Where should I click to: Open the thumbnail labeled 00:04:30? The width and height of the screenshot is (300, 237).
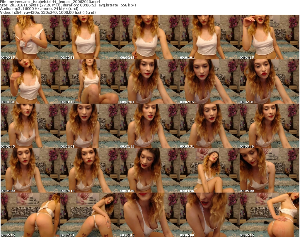(x=150, y=170)
